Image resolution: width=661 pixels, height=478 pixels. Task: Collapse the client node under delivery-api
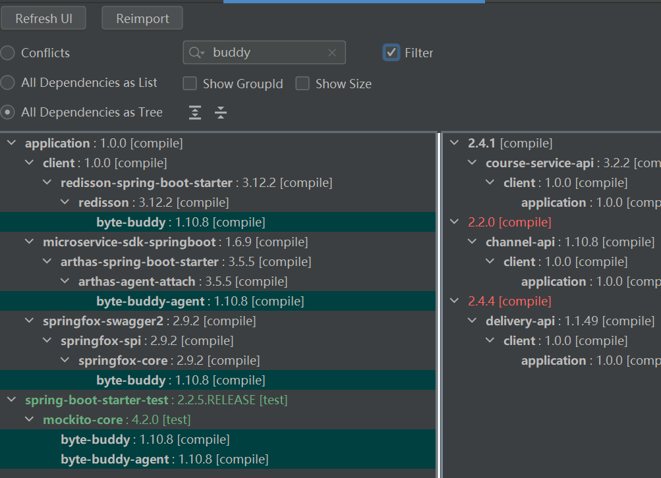(490, 340)
